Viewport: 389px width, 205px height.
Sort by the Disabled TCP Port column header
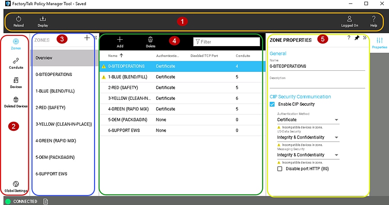pyautogui.click(x=204, y=56)
